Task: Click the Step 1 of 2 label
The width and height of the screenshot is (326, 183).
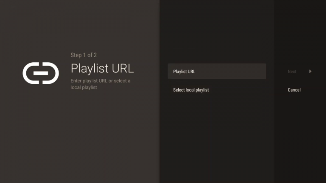Action: 84,55
